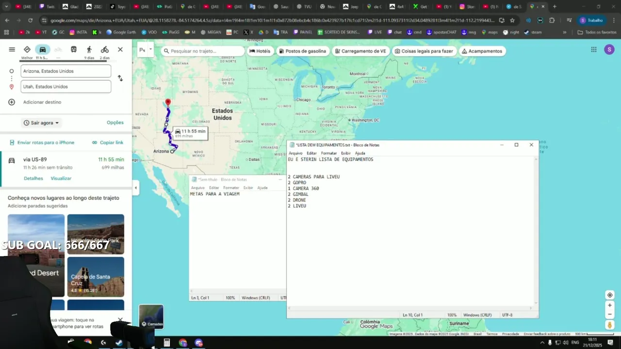Viewport: 621px width, 349px height.
Task: Open the Google Maps hamburger menu
Action: 12,49
